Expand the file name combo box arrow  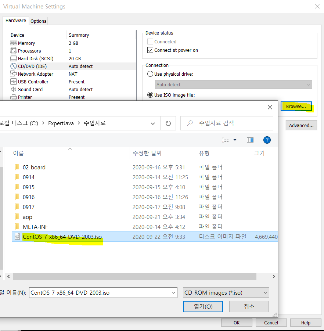tap(173, 292)
